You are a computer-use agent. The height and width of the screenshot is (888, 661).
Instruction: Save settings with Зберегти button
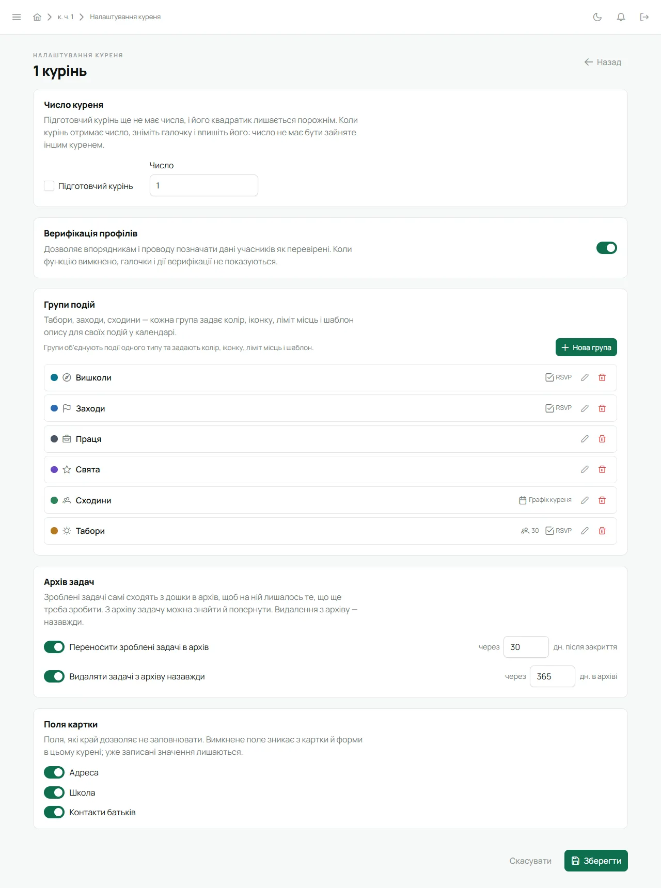(x=596, y=861)
